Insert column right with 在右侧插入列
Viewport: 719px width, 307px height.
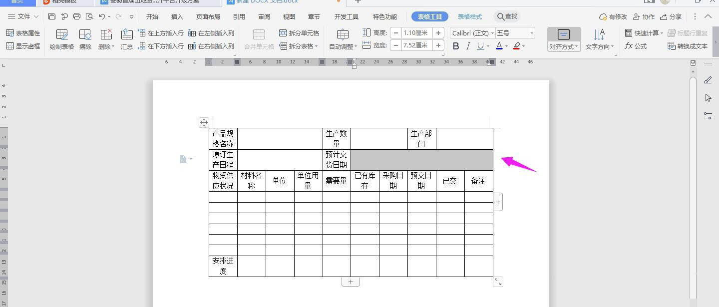[211, 46]
